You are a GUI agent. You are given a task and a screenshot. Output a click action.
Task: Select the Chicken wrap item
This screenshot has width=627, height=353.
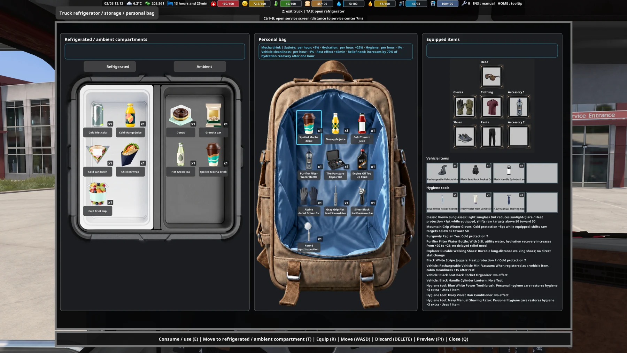pyautogui.click(x=130, y=158)
